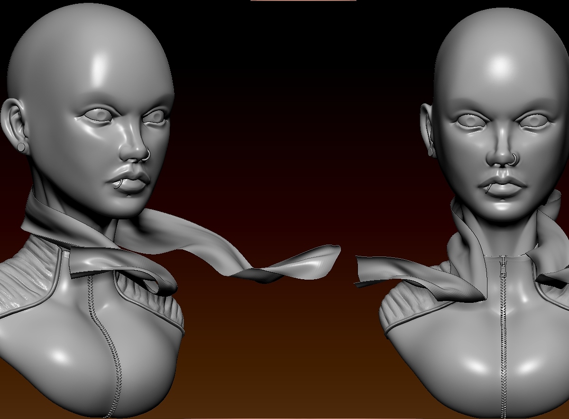Select the ribbed shoulder pad on the left bust
This screenshot has width=569, height=419.
pos(28,276)
